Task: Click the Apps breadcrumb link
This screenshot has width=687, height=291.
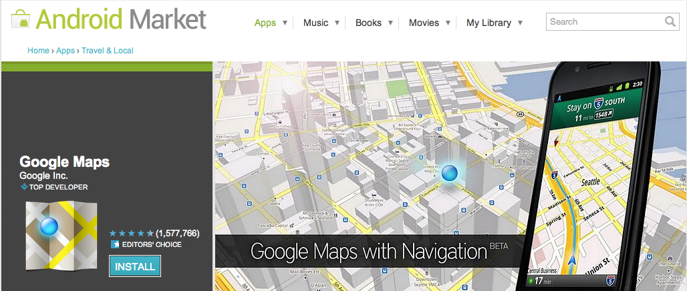Action: click(65, 50)
